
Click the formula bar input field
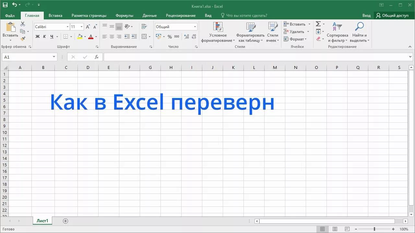point(255,57)
